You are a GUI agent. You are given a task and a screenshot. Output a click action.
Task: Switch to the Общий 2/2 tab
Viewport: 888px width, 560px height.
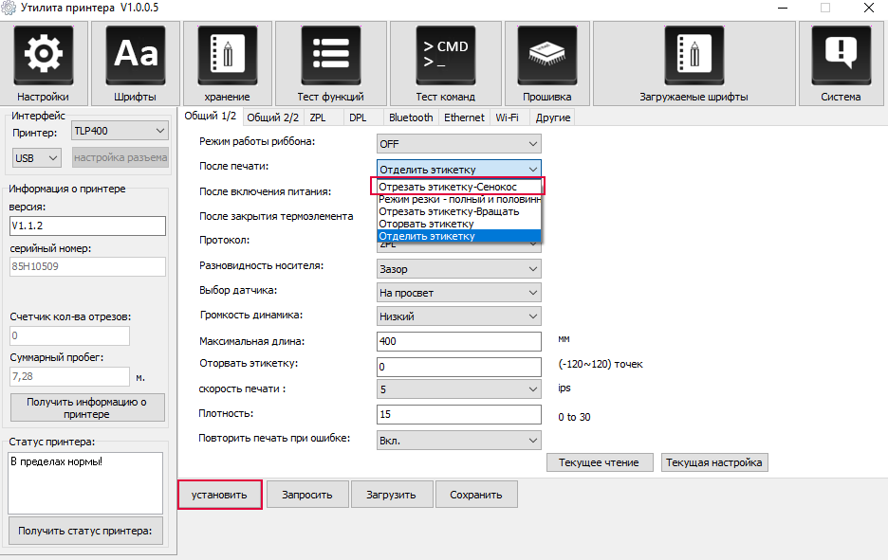pos(272,117)
